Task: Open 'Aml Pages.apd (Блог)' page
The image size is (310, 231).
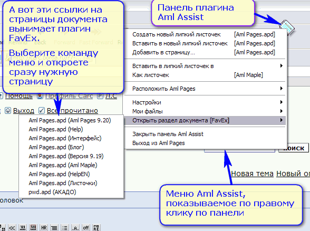Action: pos(71,147)
